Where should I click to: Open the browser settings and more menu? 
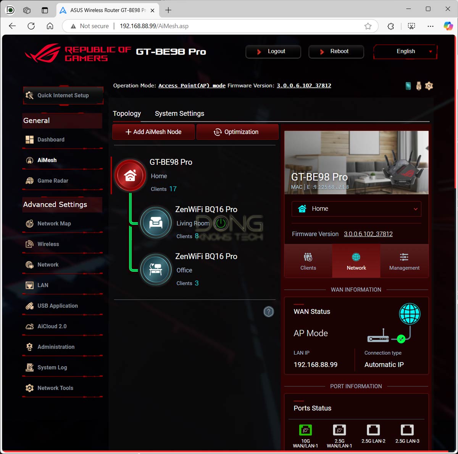tap(431, 26)
